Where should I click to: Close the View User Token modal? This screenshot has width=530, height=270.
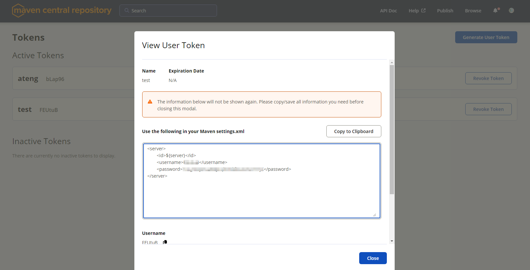(x=373, y=258)
